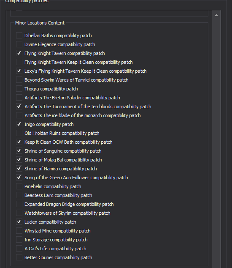Uncheck Lexy's Flying Knight Tavern patch
The image size is (232, 268).
coord(19,71)
